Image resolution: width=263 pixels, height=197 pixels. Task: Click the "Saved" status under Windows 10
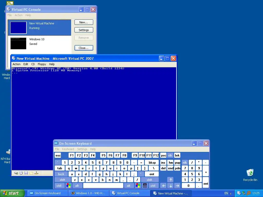tap(33, 44)
